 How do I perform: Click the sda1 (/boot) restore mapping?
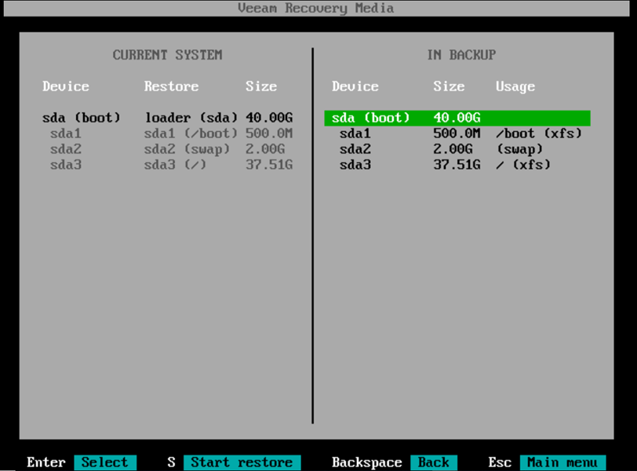[x=191, y=133]
